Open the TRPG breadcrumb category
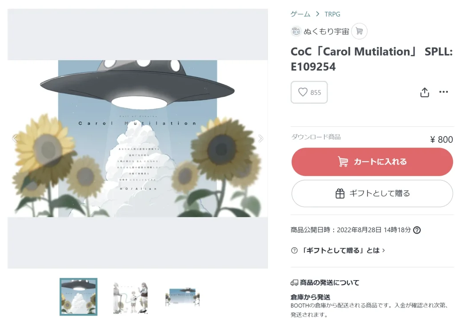Screen dimensions: 455x320 pos(332,14)
